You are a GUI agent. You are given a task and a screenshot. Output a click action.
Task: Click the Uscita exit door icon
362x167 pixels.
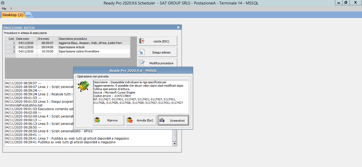[142, 41]
